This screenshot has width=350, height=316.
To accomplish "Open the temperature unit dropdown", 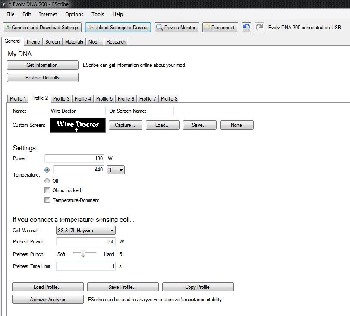I will point(116,170).
